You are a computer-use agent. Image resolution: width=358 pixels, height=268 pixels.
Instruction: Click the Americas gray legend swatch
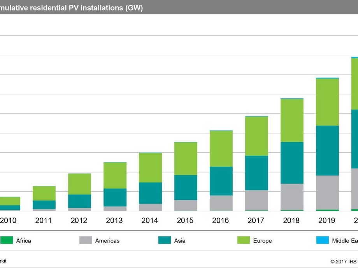coord(85,240)
